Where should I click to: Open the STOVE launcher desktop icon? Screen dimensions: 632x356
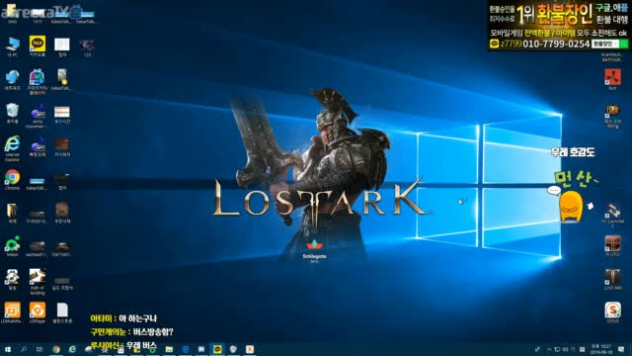click(612, 312)
